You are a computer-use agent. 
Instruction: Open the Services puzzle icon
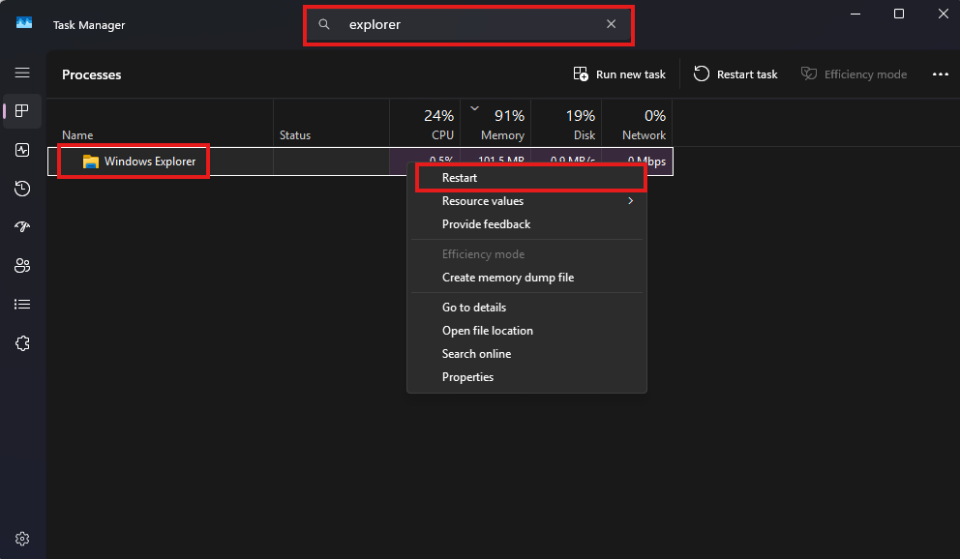tap(22, 343)
